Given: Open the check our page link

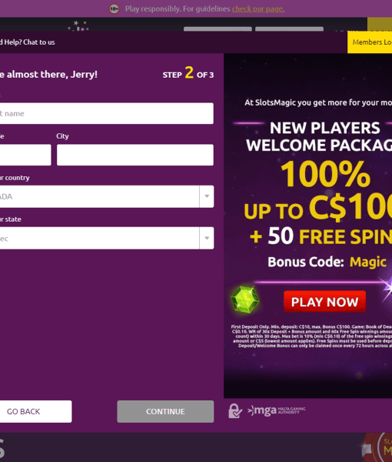Looking at the screenshot, I should coord(258,8).
